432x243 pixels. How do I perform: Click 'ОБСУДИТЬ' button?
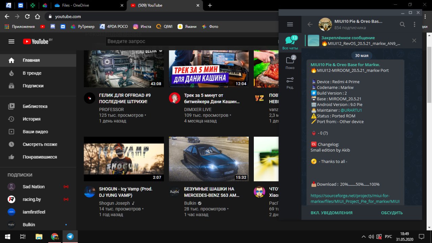(392, 213)
